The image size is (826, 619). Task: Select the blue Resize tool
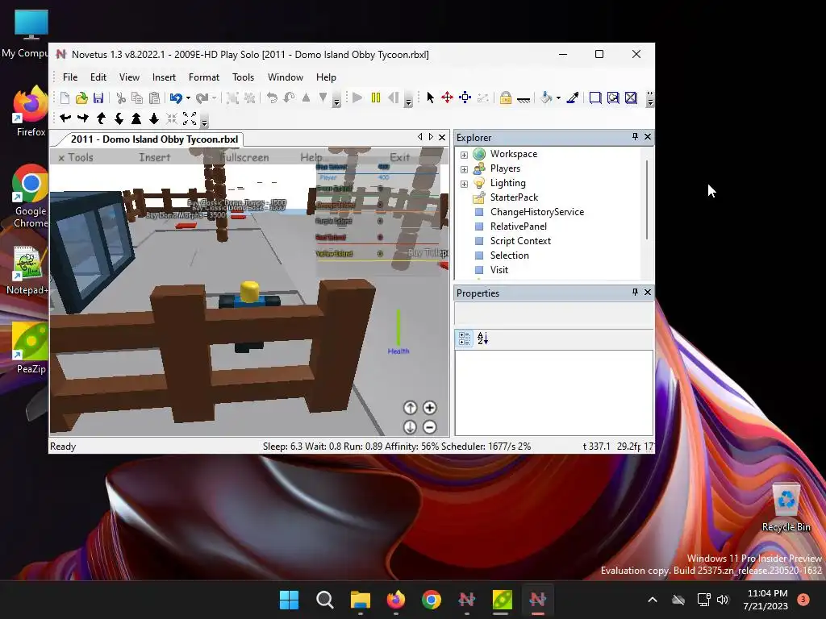(x=465, y=98)
